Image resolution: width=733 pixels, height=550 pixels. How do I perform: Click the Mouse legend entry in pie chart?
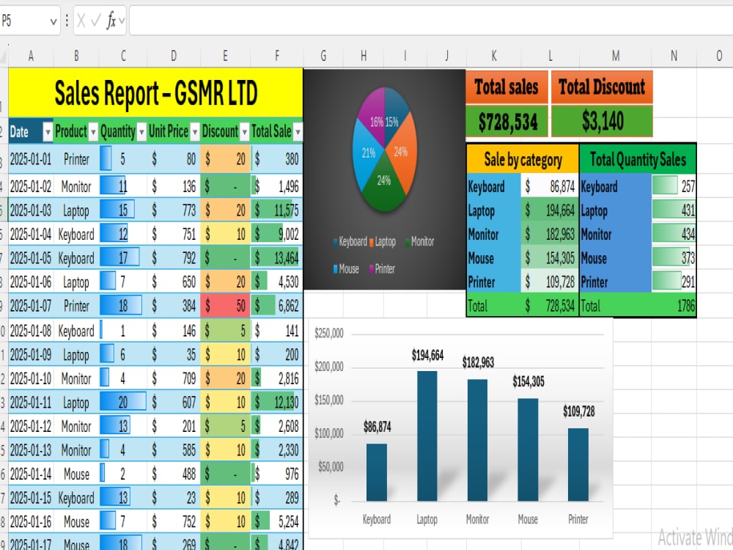tap(346, 269)
